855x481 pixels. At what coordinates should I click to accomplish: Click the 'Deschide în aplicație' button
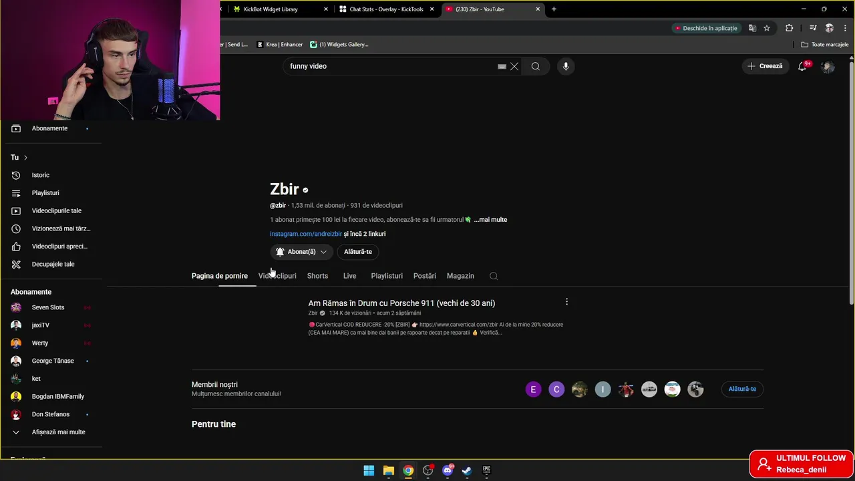(706, 28)
